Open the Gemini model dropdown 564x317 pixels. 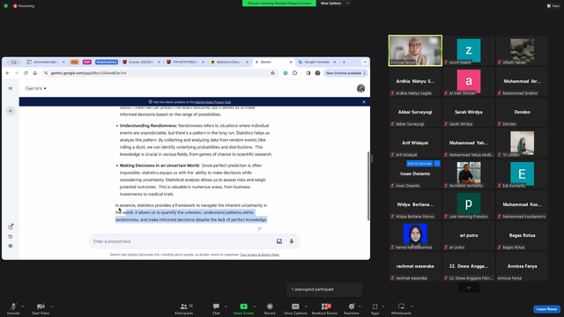tap(35, 88)
